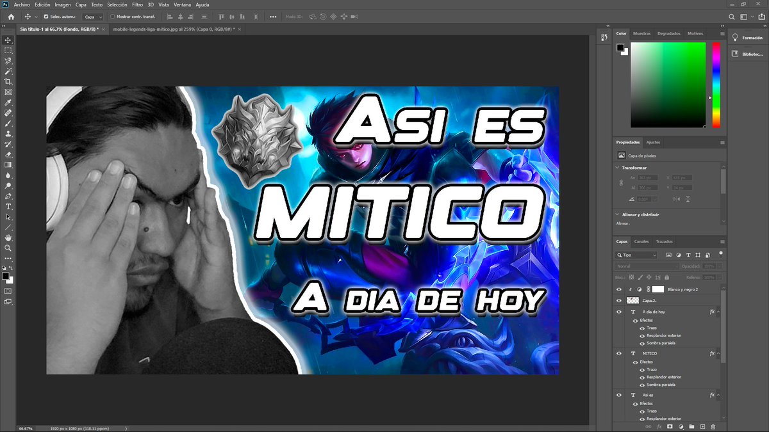The image size is (769, 432).
Task: Select the Path Selection tool
Action: click(8, 217)
